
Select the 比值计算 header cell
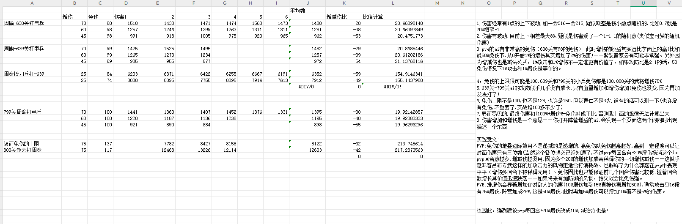point(373,17)
